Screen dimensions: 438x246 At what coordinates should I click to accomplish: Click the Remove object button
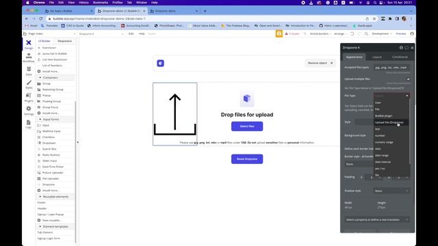[320, 63]
